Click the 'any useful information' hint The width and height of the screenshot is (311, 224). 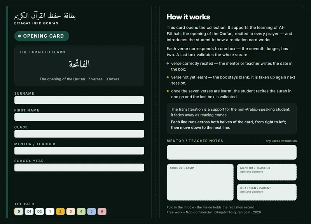[x=281, y=141]
